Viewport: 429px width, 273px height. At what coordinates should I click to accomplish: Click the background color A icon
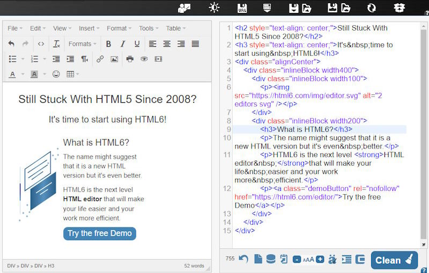(x=34, y=74)
